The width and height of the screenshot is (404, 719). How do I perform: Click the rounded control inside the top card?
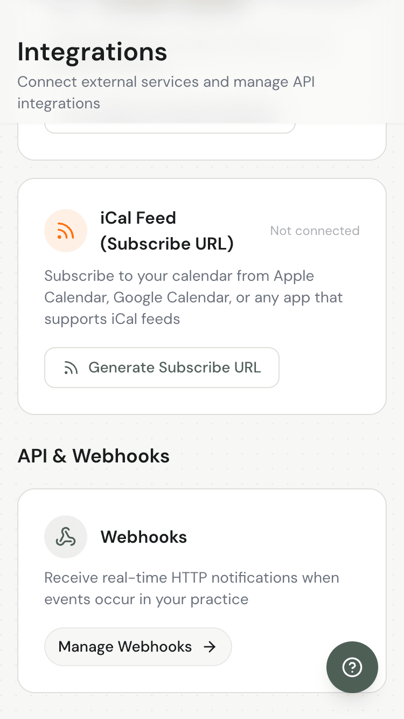170,124
